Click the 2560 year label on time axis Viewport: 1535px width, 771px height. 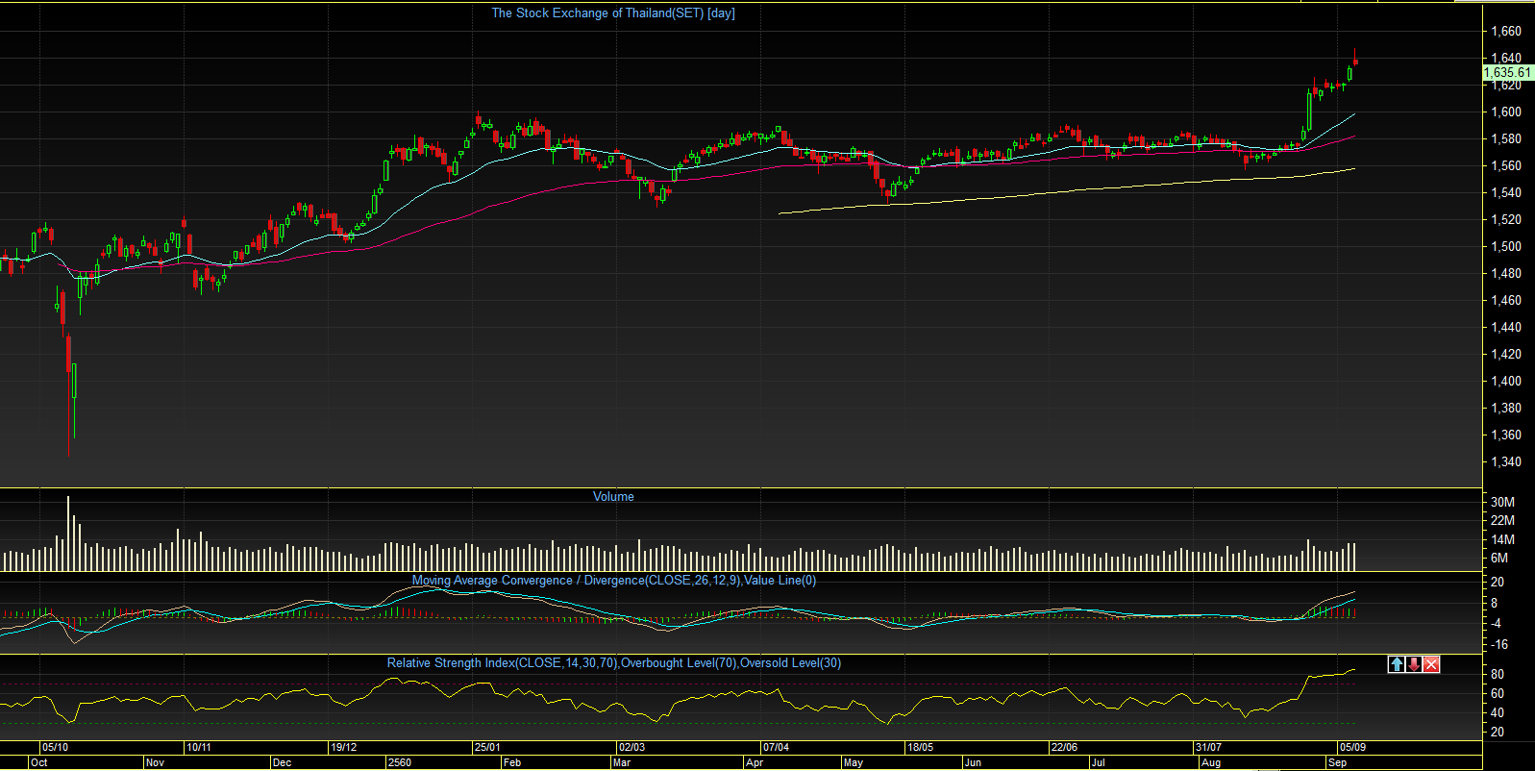(x=399, y=762)
